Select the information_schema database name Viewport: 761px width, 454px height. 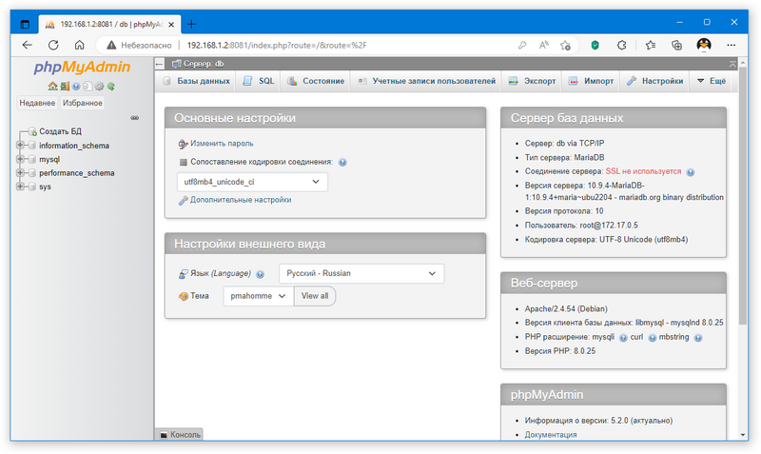[74, 146]
